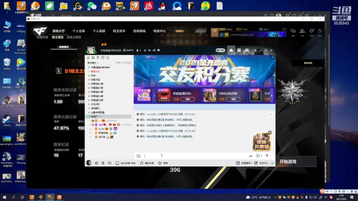Open the 电竞中心 tab in CF

click(x=159, y=31)
